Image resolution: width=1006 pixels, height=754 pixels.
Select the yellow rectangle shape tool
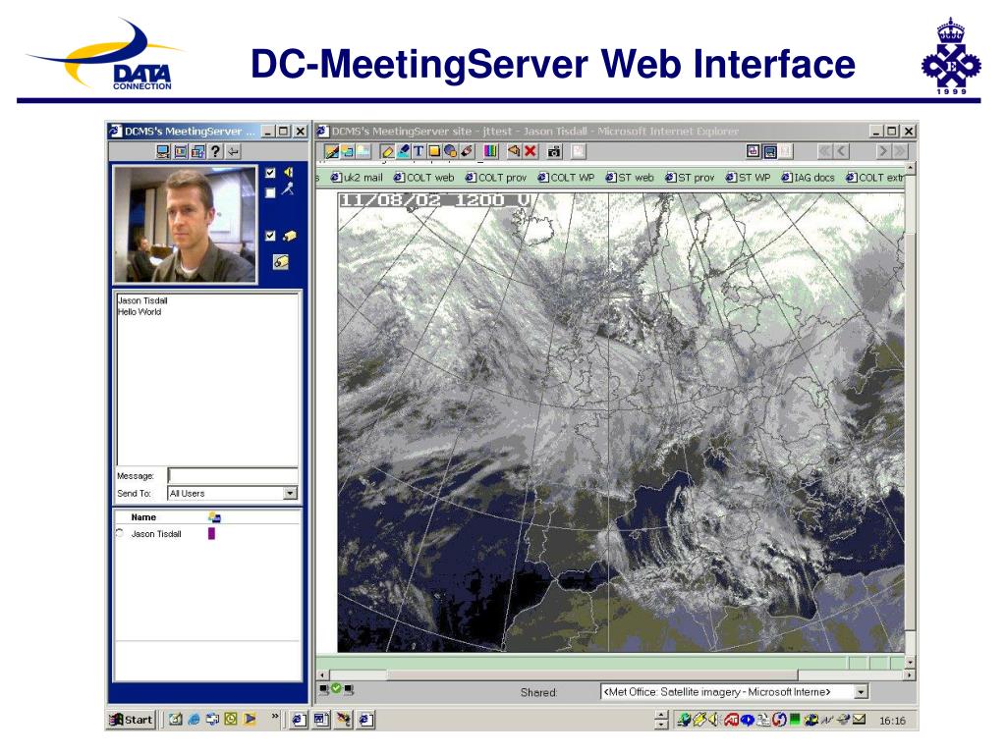pyautogui.click(x=434, y=151)
